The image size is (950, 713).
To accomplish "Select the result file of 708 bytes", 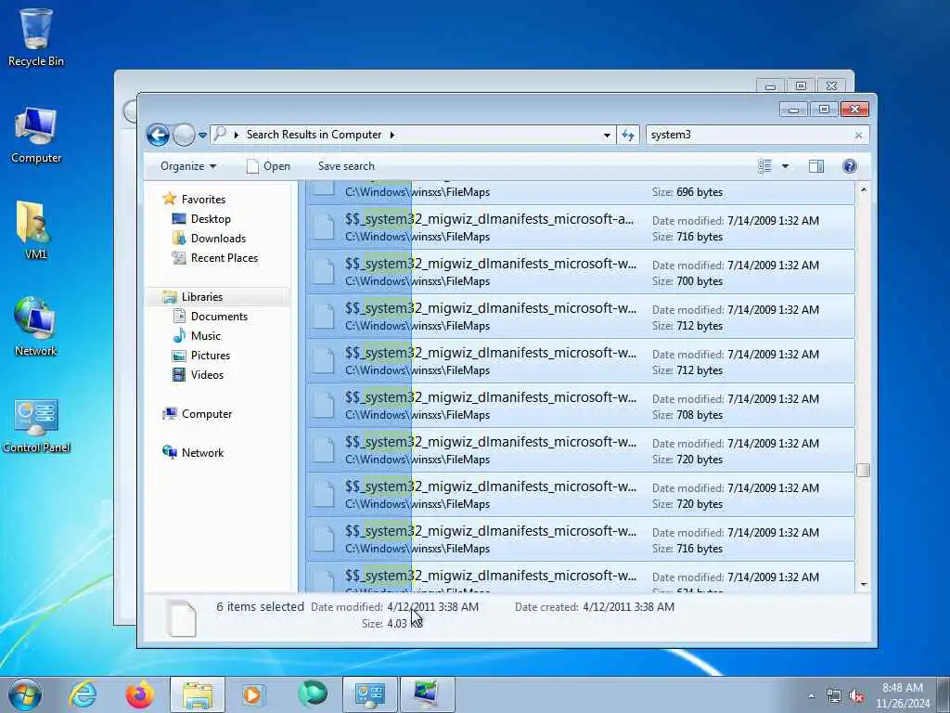I will point(581,406).
